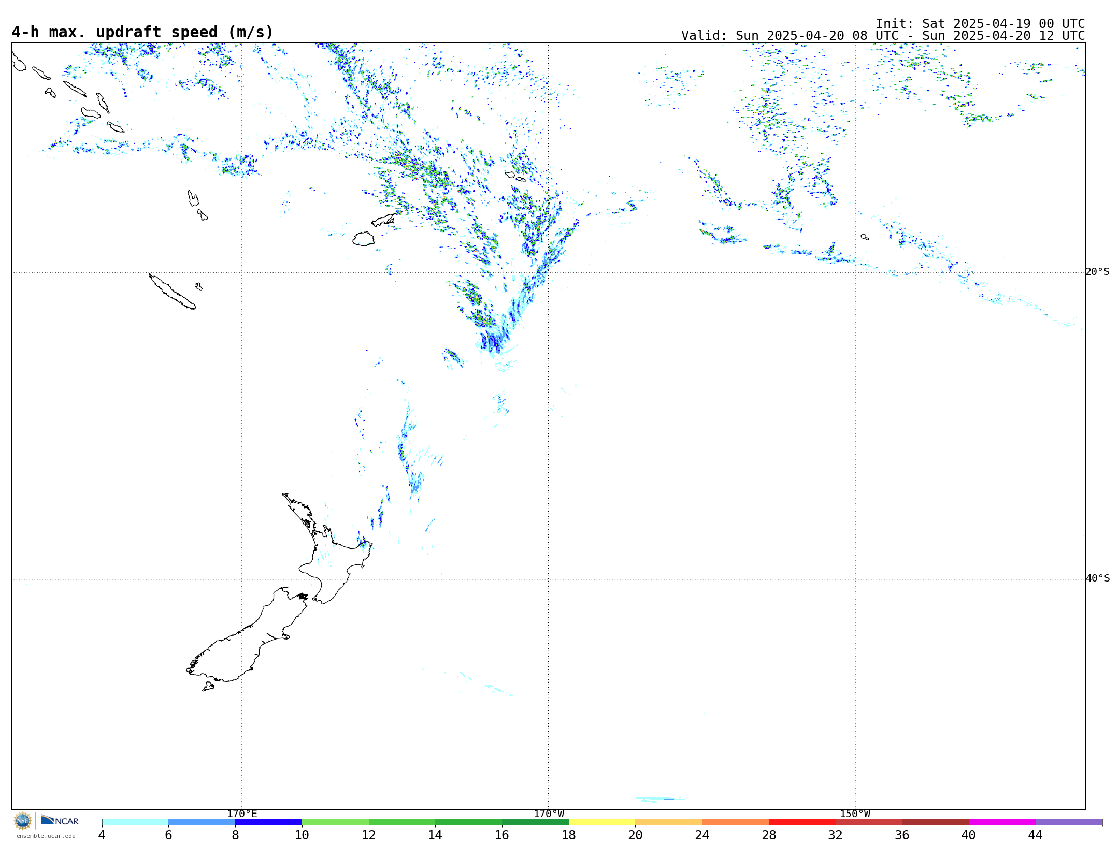Click the yellow 18-20 color swatch

tap(602, 822)
